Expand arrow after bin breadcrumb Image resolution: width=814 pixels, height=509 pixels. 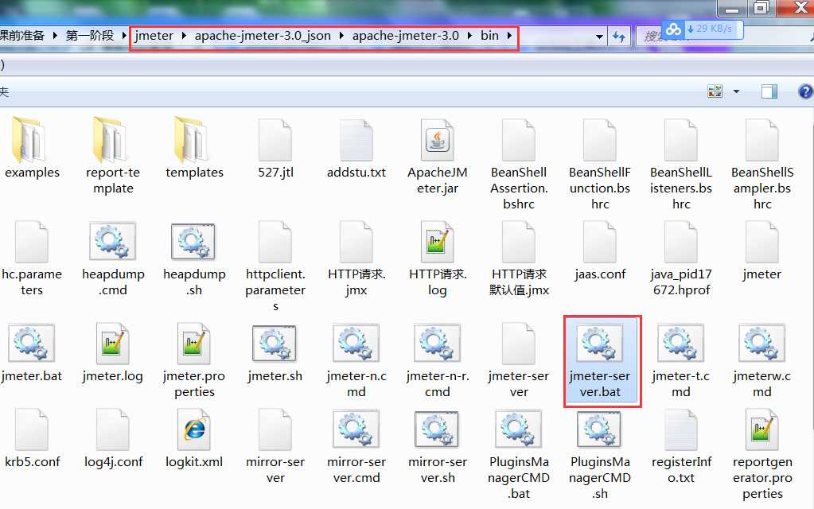pyautogui.click(x=509, y=36)
